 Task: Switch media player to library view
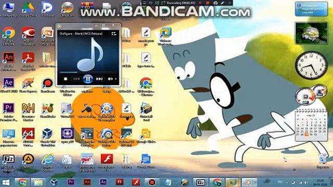114,33
